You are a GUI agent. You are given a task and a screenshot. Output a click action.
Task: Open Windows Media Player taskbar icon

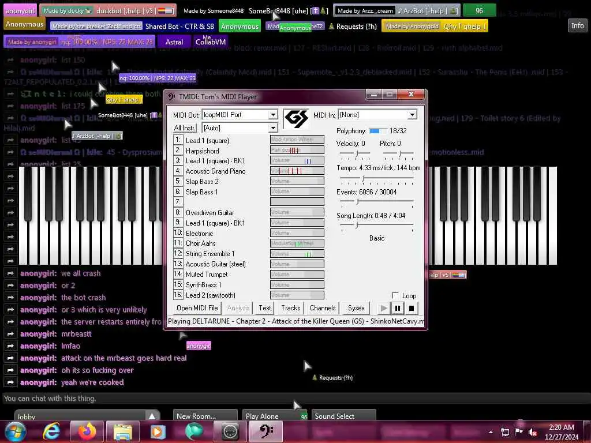pyautogui.click(x=158, y=431)
